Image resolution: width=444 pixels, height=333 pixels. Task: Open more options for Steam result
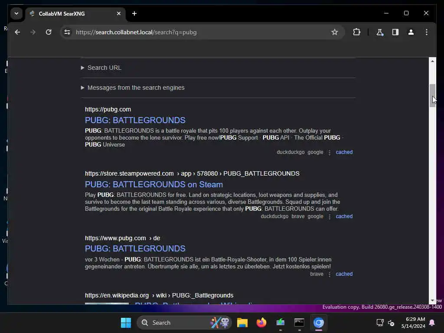tap(330, 217)
